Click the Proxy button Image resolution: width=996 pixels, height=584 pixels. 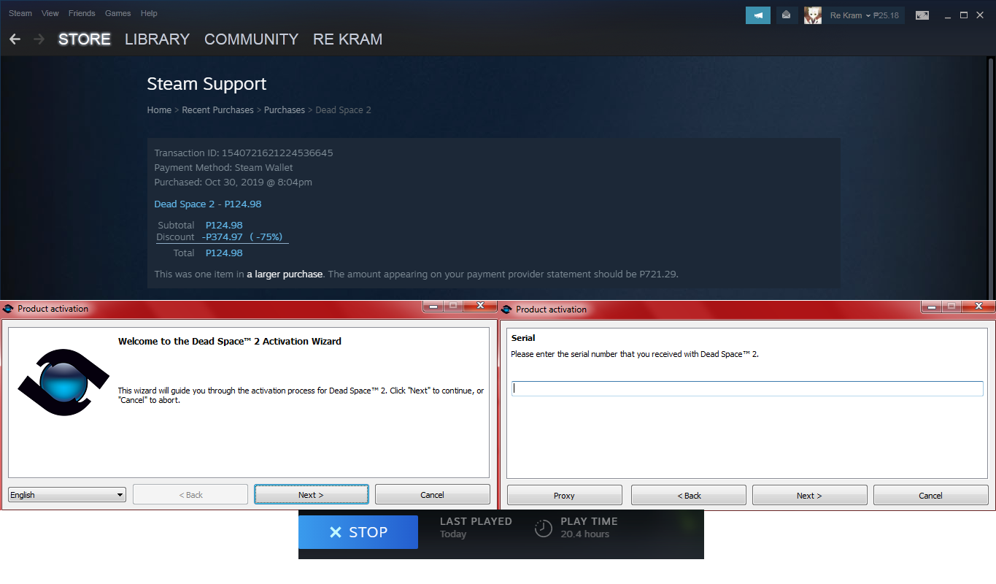tap(564, 496)
